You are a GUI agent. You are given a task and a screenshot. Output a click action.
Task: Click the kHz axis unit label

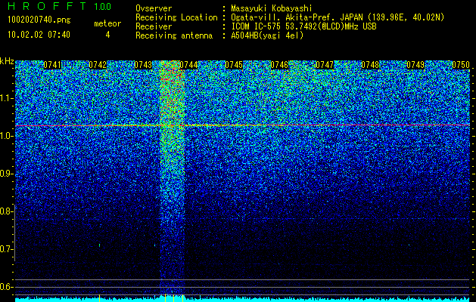click(x=7, y=61)
